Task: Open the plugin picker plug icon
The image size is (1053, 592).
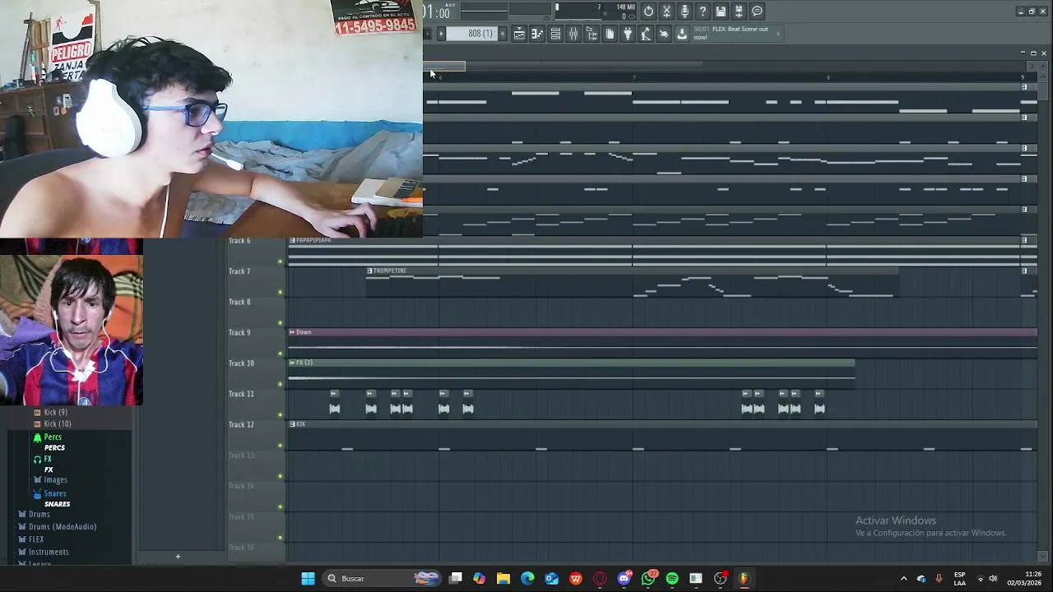Action: 628,34
